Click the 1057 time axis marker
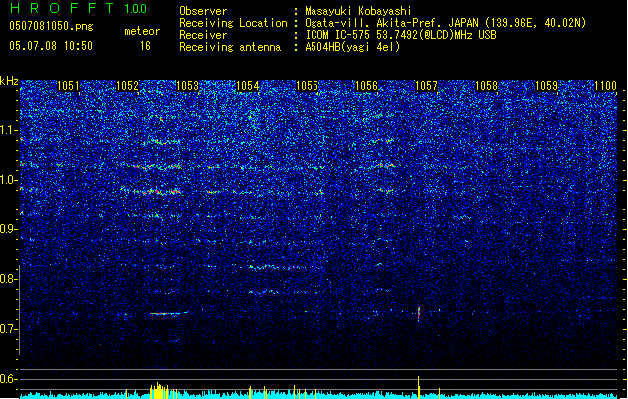This screenshot has width=628, height=399. [426, 86]
